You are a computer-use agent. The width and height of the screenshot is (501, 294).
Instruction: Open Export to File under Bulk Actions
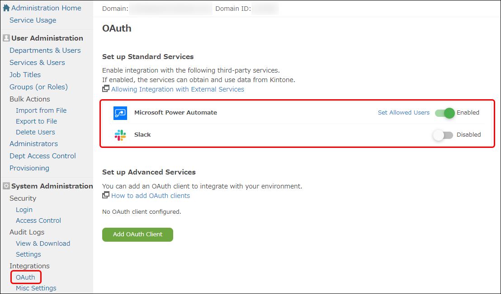37,121
